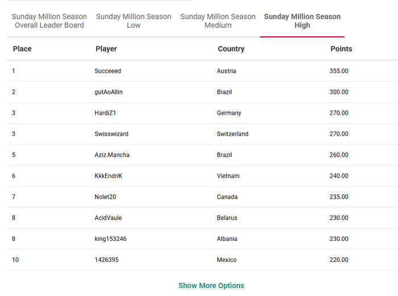
Task: Select player king153246 row
Action: click(202, 239)
